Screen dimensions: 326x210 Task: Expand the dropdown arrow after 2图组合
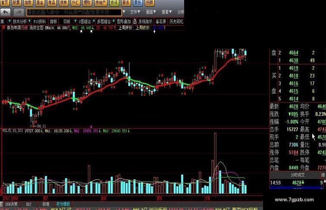coord(94,21)
